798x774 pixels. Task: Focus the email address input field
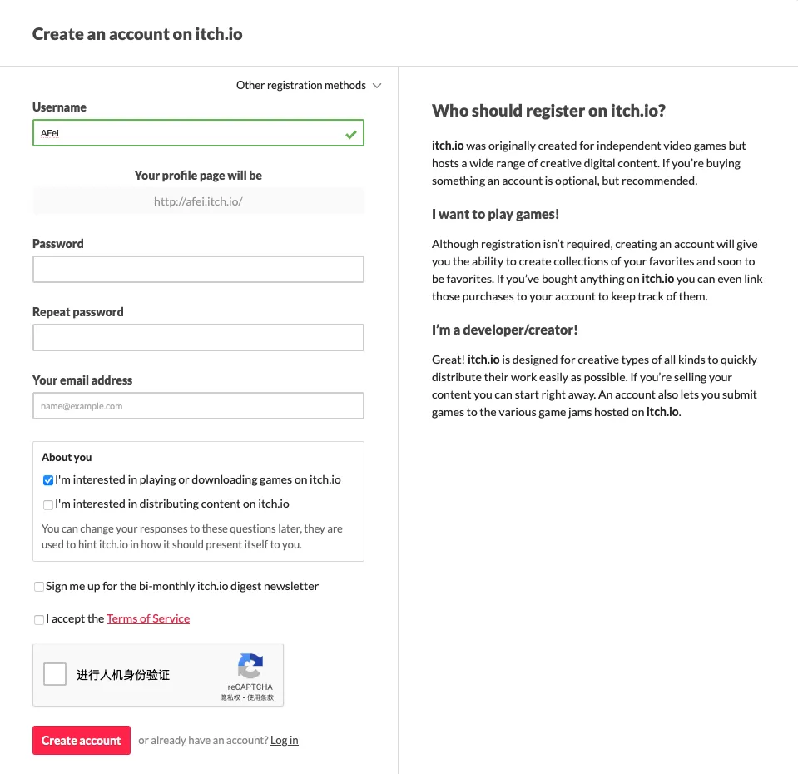pyautogui.click(x=198, y=405)
